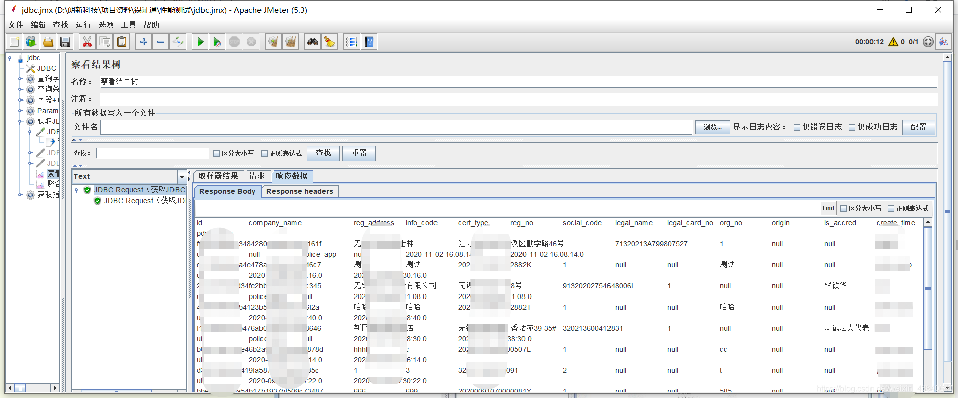The image size is (958, 398).
Task: Click the Cut scissors icon
Action: [x=88, y=42]
